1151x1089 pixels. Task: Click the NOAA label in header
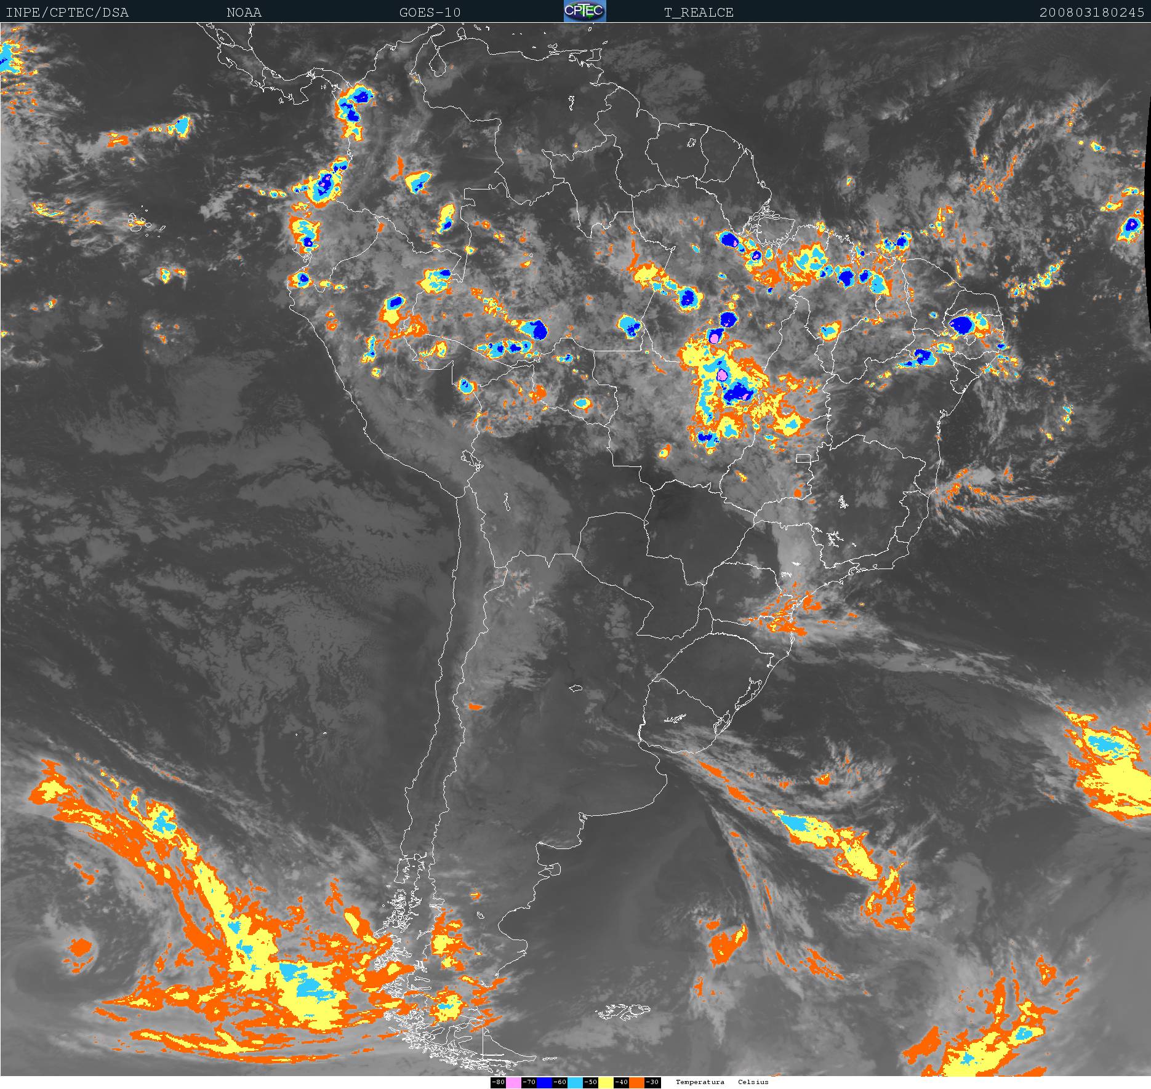tap(244, 12)
